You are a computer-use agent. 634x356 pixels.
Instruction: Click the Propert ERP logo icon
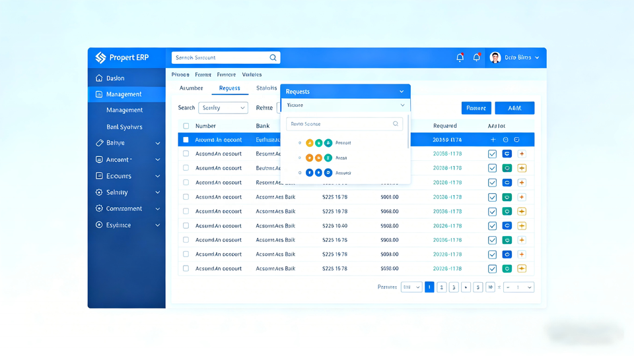tap(100, 58)
